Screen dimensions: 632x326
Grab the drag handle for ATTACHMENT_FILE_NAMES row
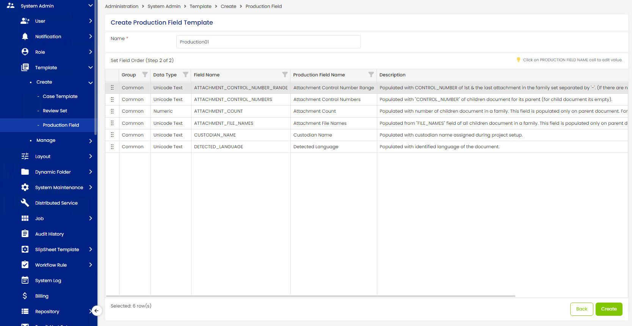coord(112,123)
